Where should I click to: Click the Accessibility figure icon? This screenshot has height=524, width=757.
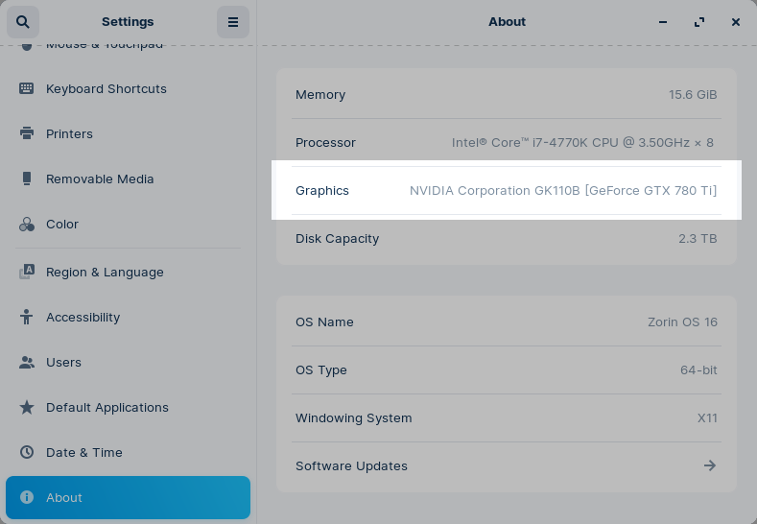27,317
